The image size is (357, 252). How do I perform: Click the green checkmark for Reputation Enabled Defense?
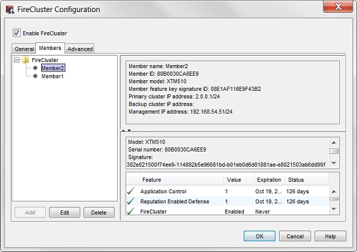click(x=130, y=201)
